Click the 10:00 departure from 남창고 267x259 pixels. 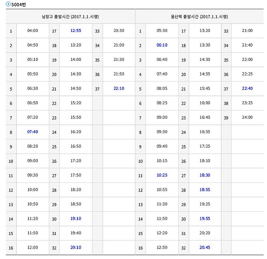(33, 190)
